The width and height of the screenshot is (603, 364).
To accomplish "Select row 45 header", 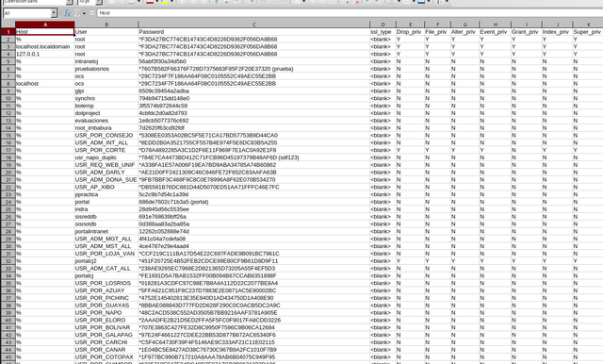I will click(8, 357).
